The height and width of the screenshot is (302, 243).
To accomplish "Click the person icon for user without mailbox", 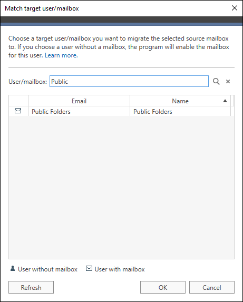I will coord(13,268).
